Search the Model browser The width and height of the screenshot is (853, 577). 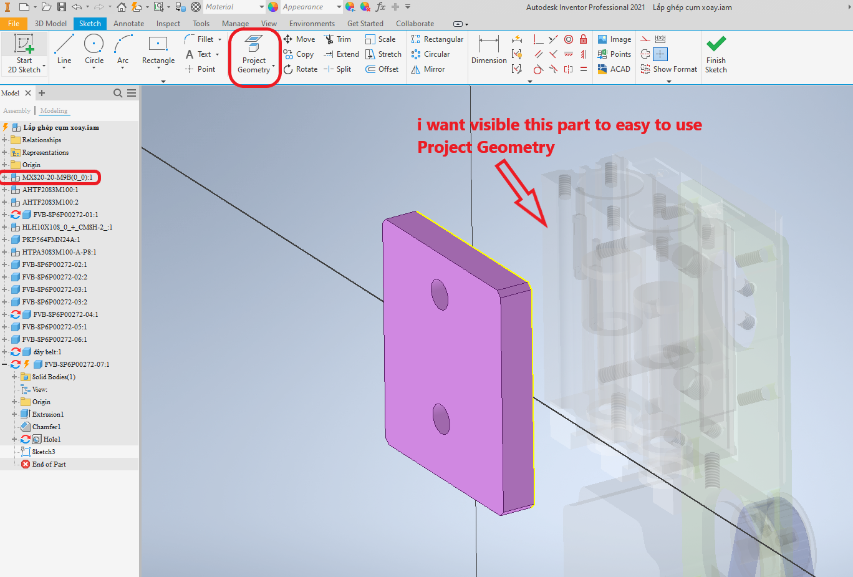point(118,93)
